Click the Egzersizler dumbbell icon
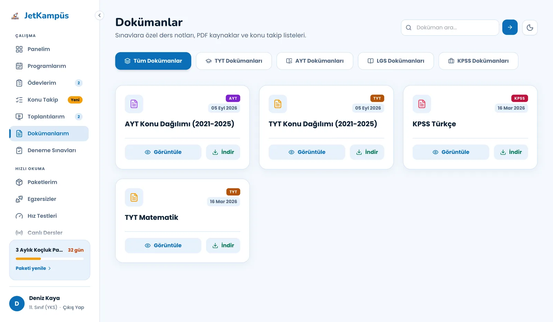This screenshot has height=322, width=553. click(x=19, y=199)
